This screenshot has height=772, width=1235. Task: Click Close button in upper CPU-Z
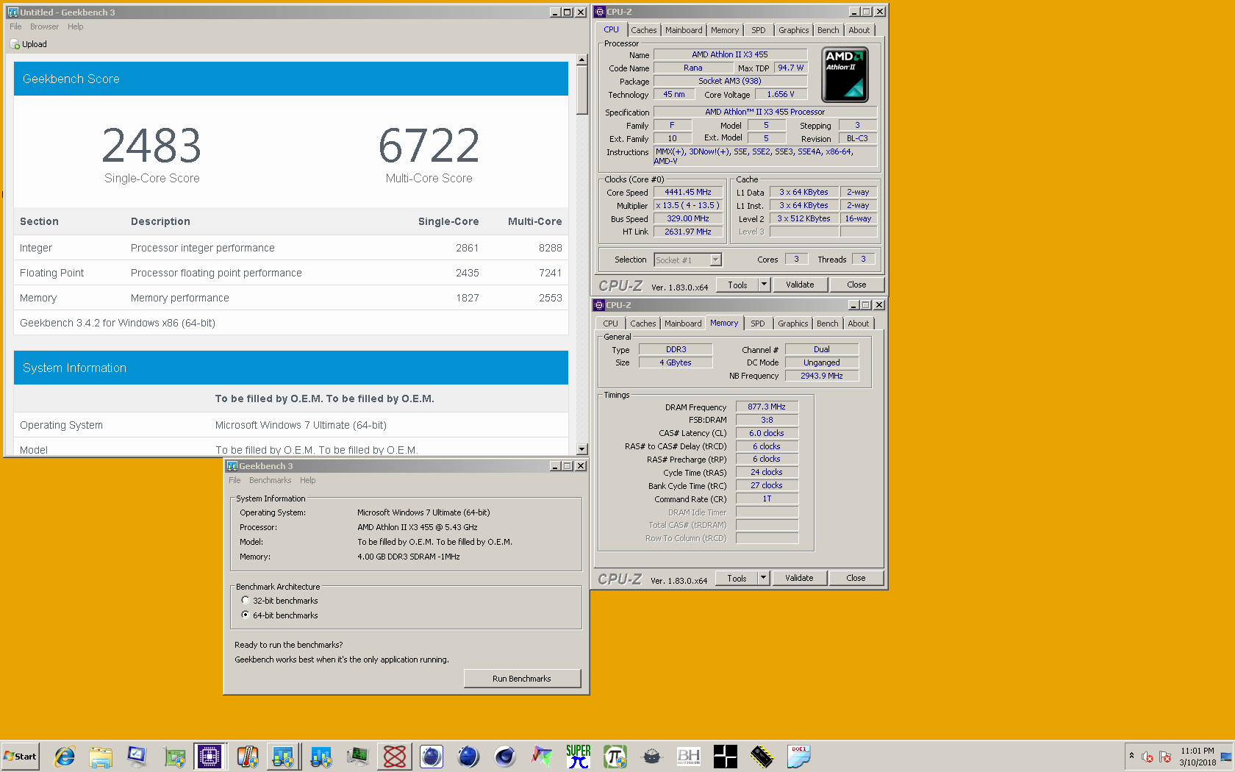coord(856,285)
